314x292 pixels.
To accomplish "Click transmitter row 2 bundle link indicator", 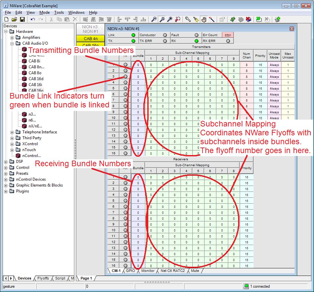I will coord(125,71).
